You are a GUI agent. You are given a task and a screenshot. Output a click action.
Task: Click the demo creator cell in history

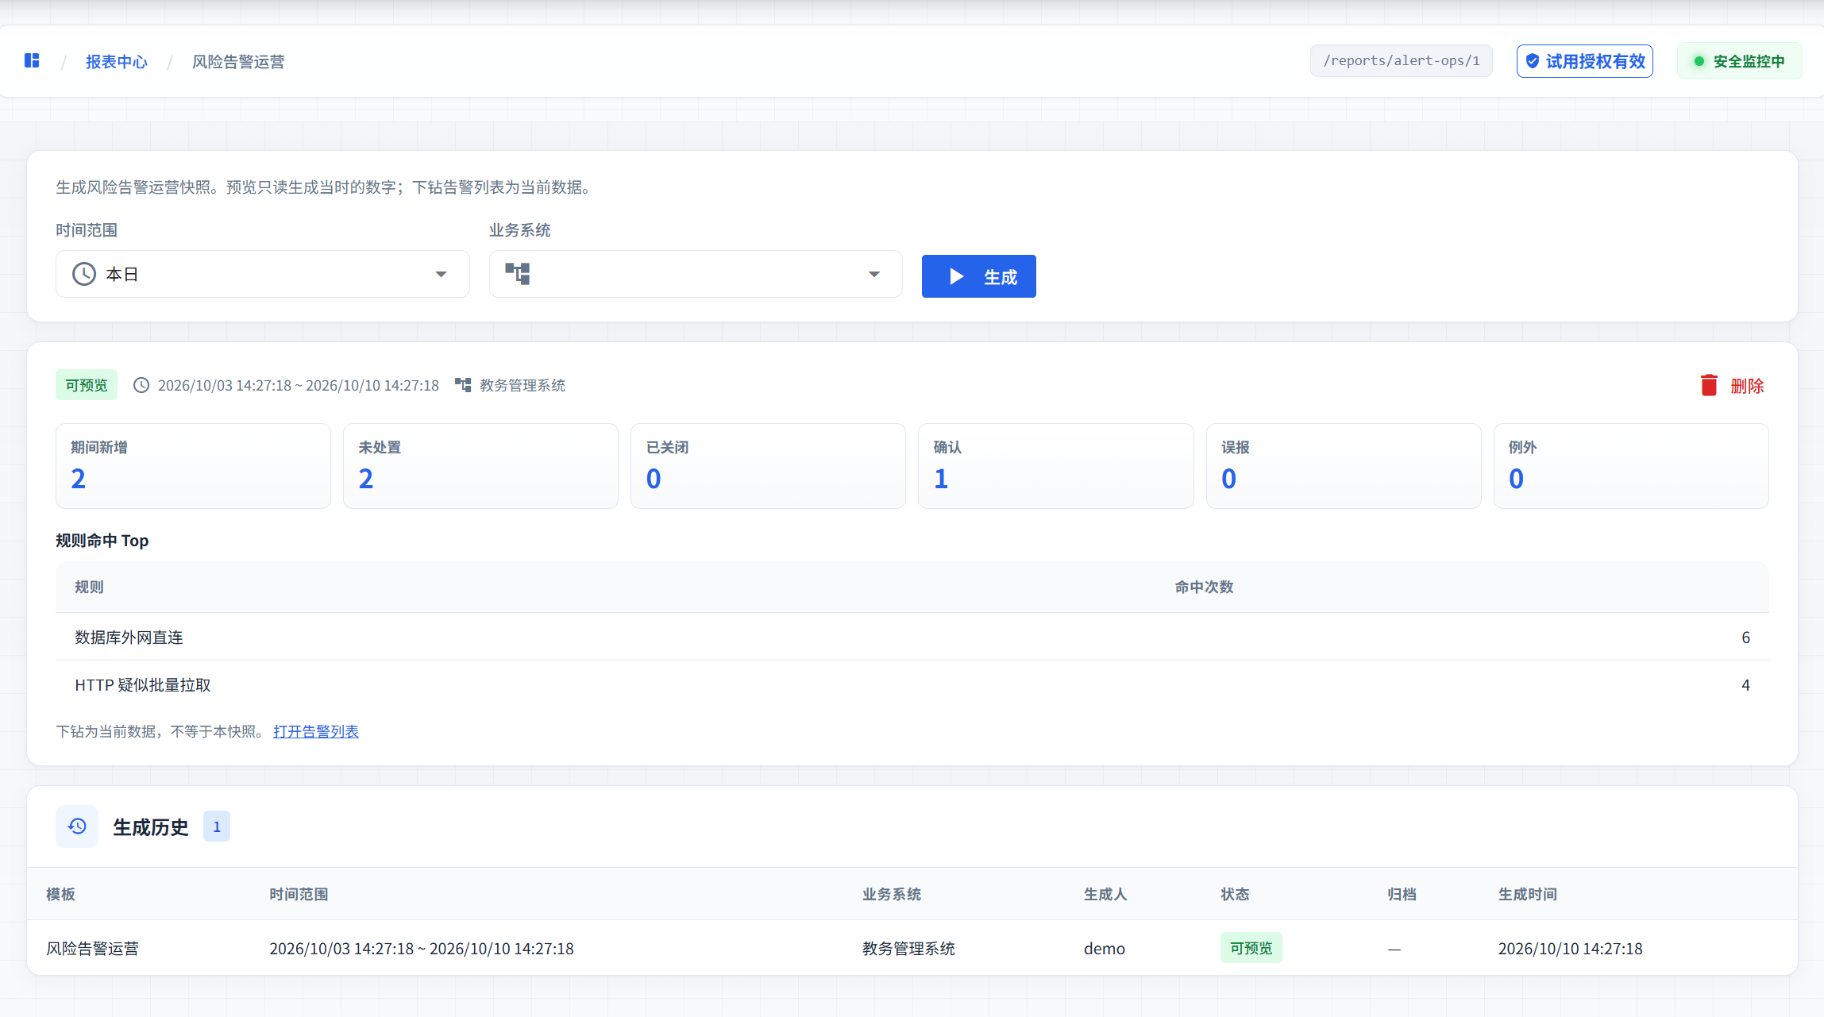click(x=1105, y=948)
